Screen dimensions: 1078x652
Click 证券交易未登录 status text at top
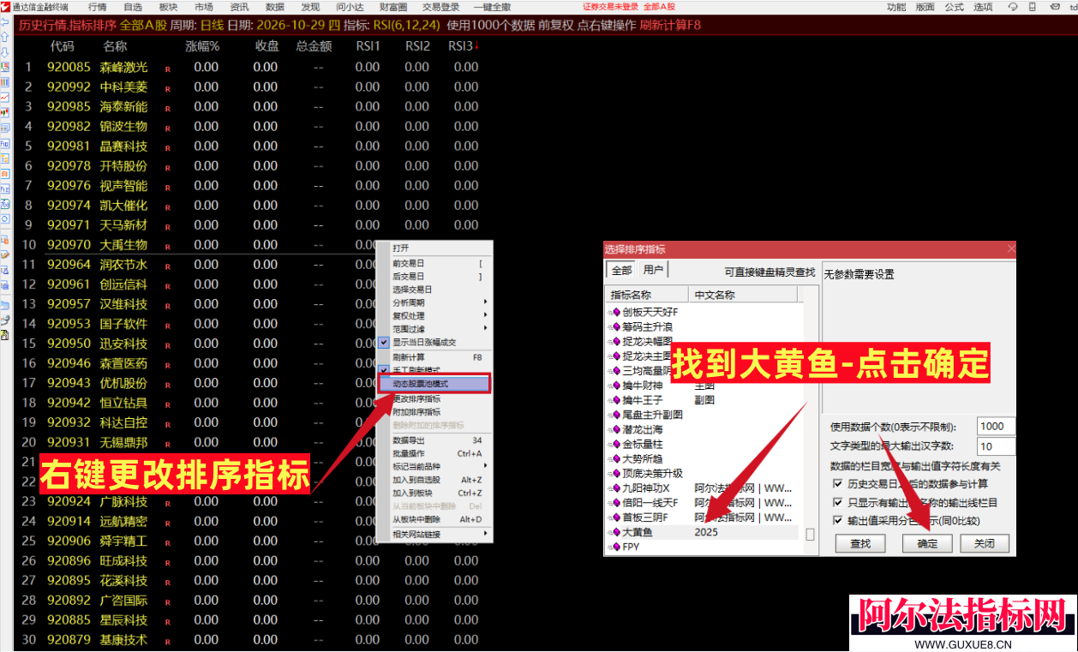[x=611, y=7]
